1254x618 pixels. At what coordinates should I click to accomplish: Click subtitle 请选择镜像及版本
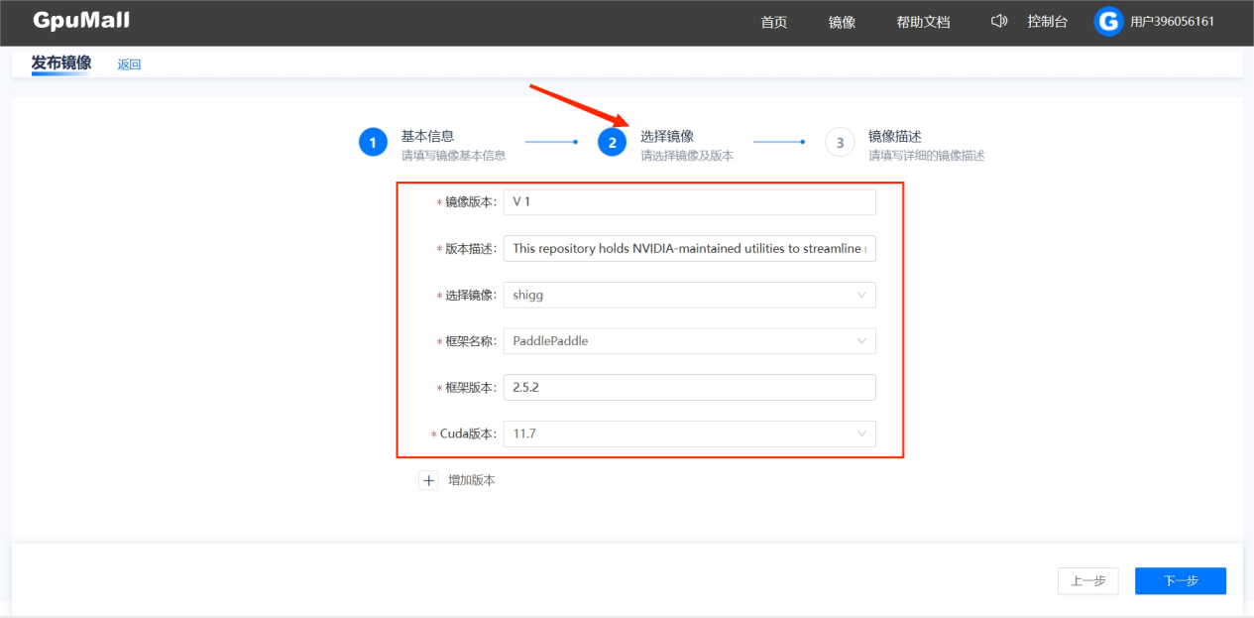click(x=687, y=156)
